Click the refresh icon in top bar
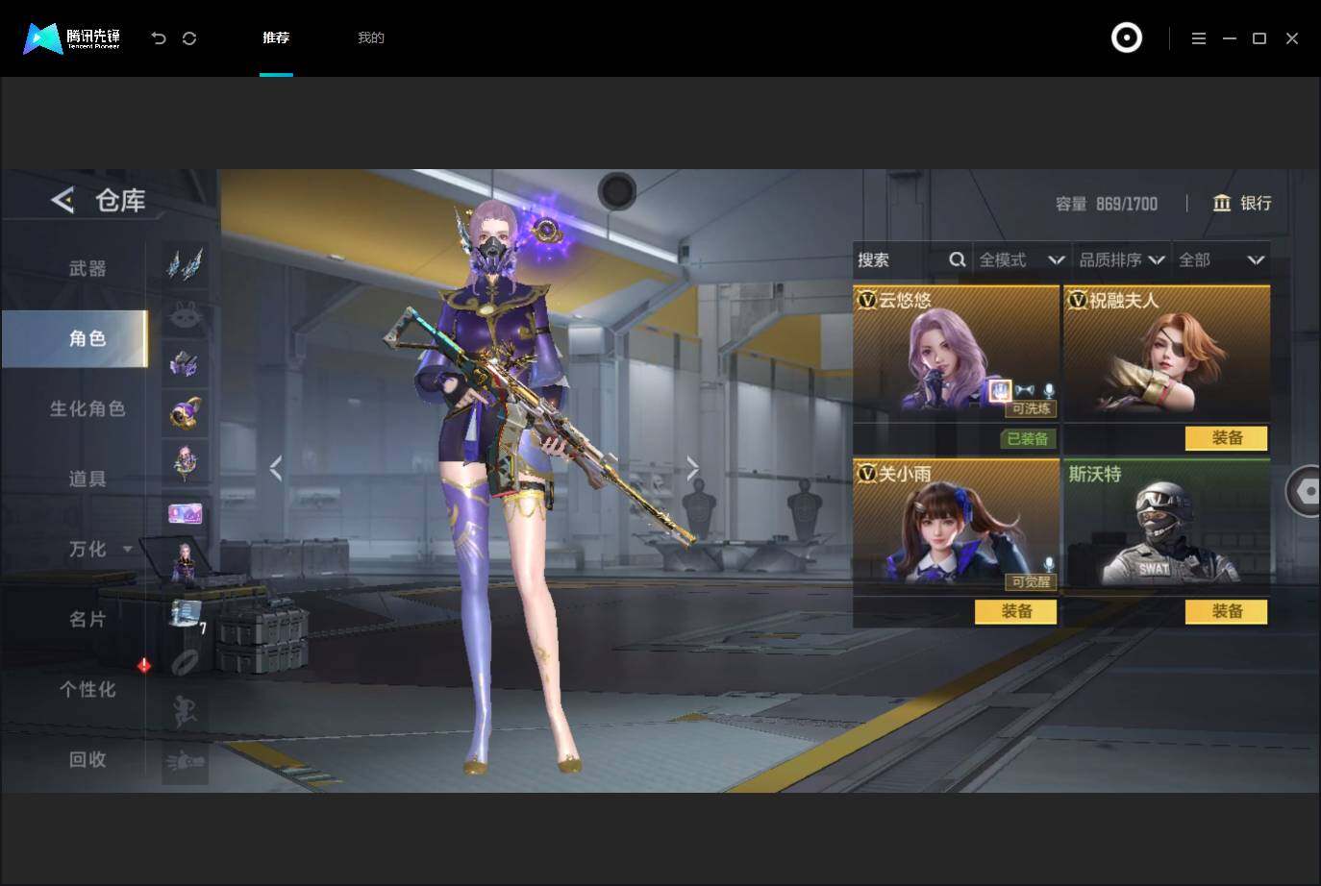This screenshot has height=886, width=1321. coord(189,38)
